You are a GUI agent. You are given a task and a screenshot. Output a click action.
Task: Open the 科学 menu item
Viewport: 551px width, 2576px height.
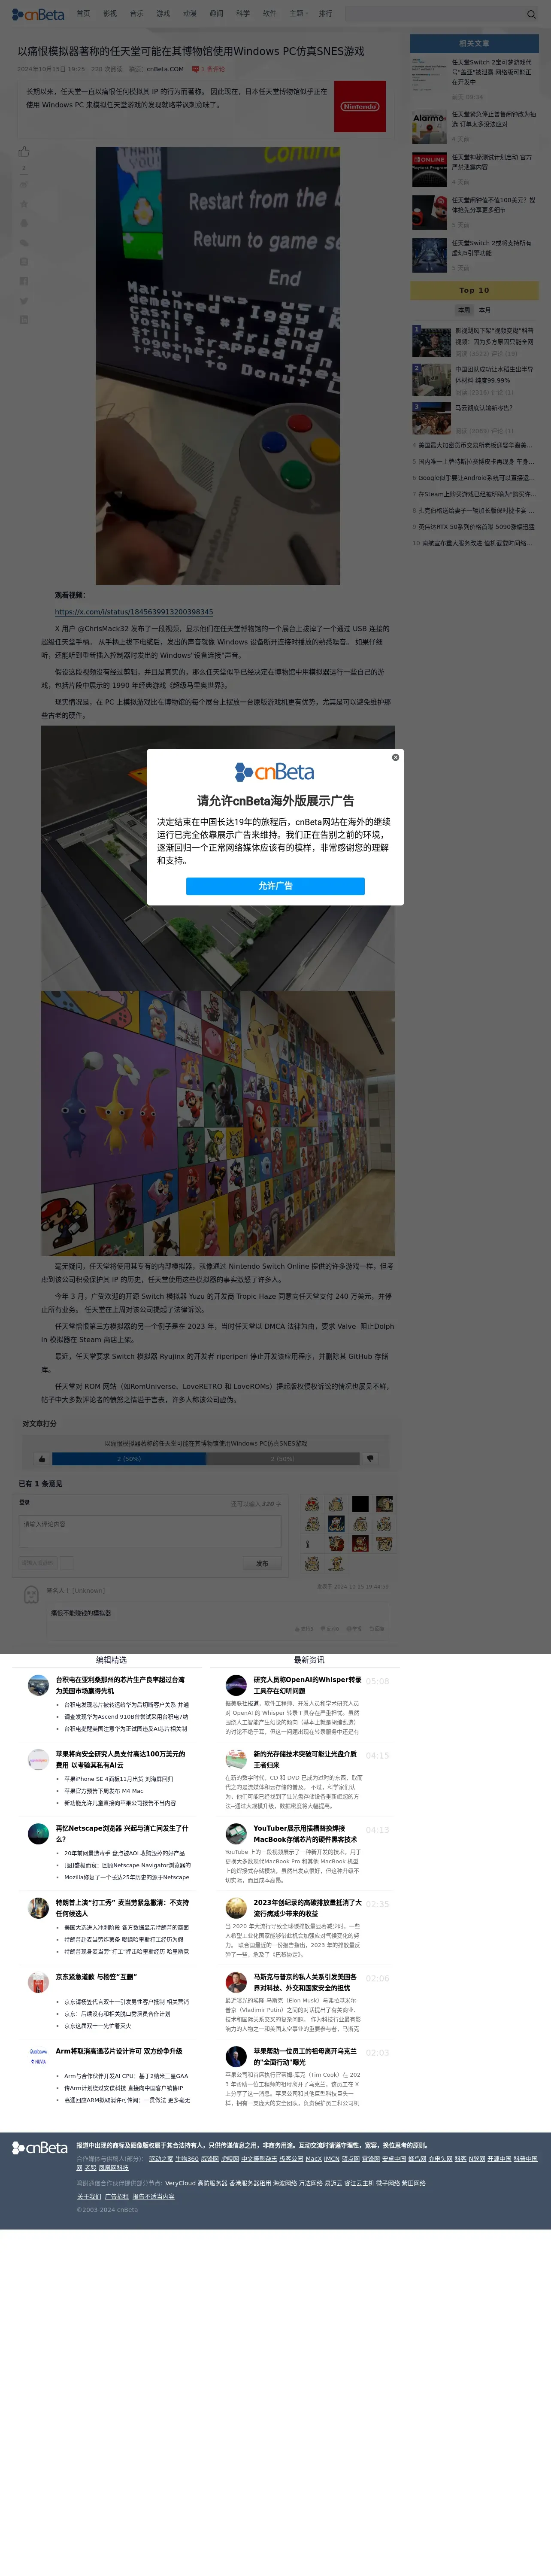[243, 14]
